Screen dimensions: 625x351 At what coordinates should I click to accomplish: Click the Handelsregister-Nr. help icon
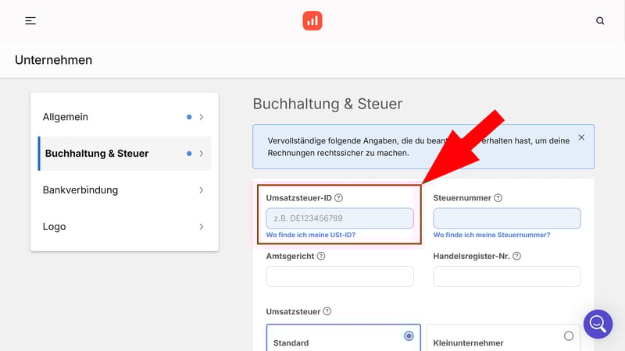tap(516, 256)
